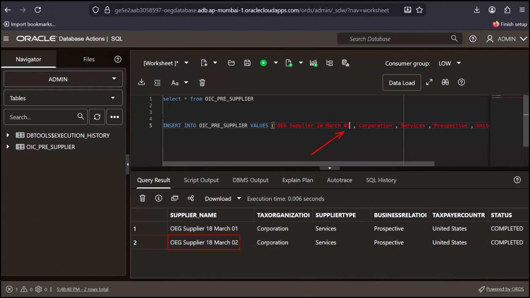Viewport: 530px width, 298px height.
Task: Open the Explain Plan chart icon
Action: [x=313, y=63]
